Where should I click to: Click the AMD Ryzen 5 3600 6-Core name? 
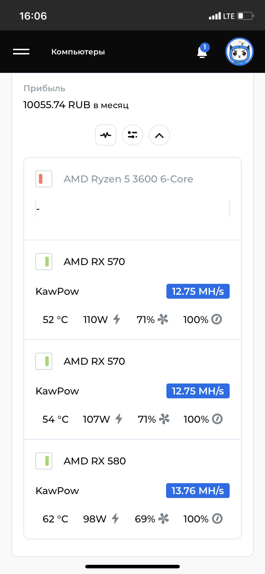128,179
